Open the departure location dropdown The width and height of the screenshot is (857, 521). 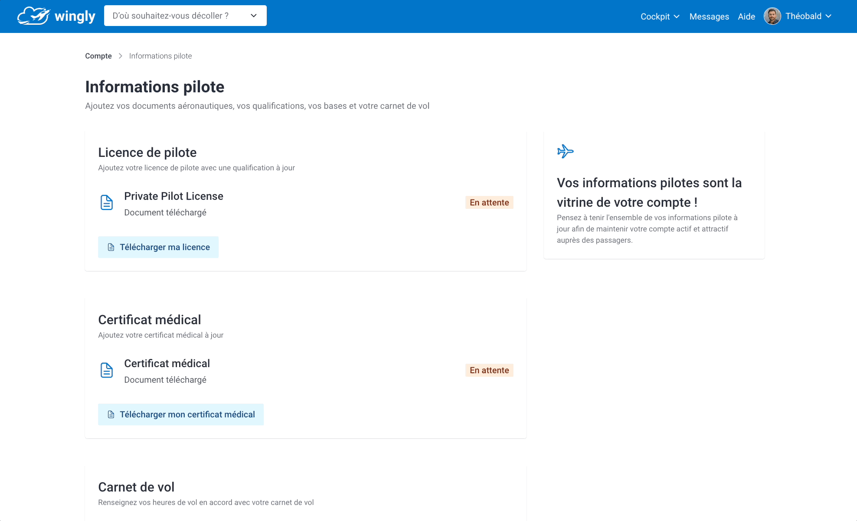tap(185, 16)
